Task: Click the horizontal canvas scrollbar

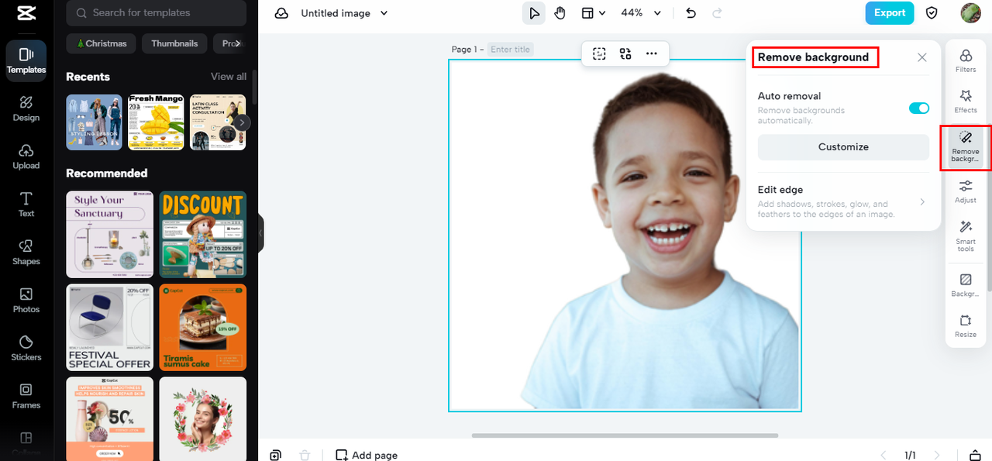Action: (625, 435)
